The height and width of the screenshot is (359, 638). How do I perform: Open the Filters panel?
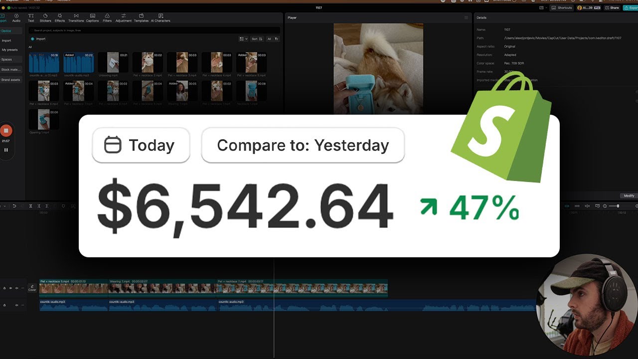[x=107, y=18]
